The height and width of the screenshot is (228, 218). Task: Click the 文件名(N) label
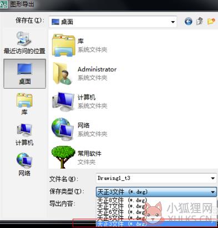(64, 179)
